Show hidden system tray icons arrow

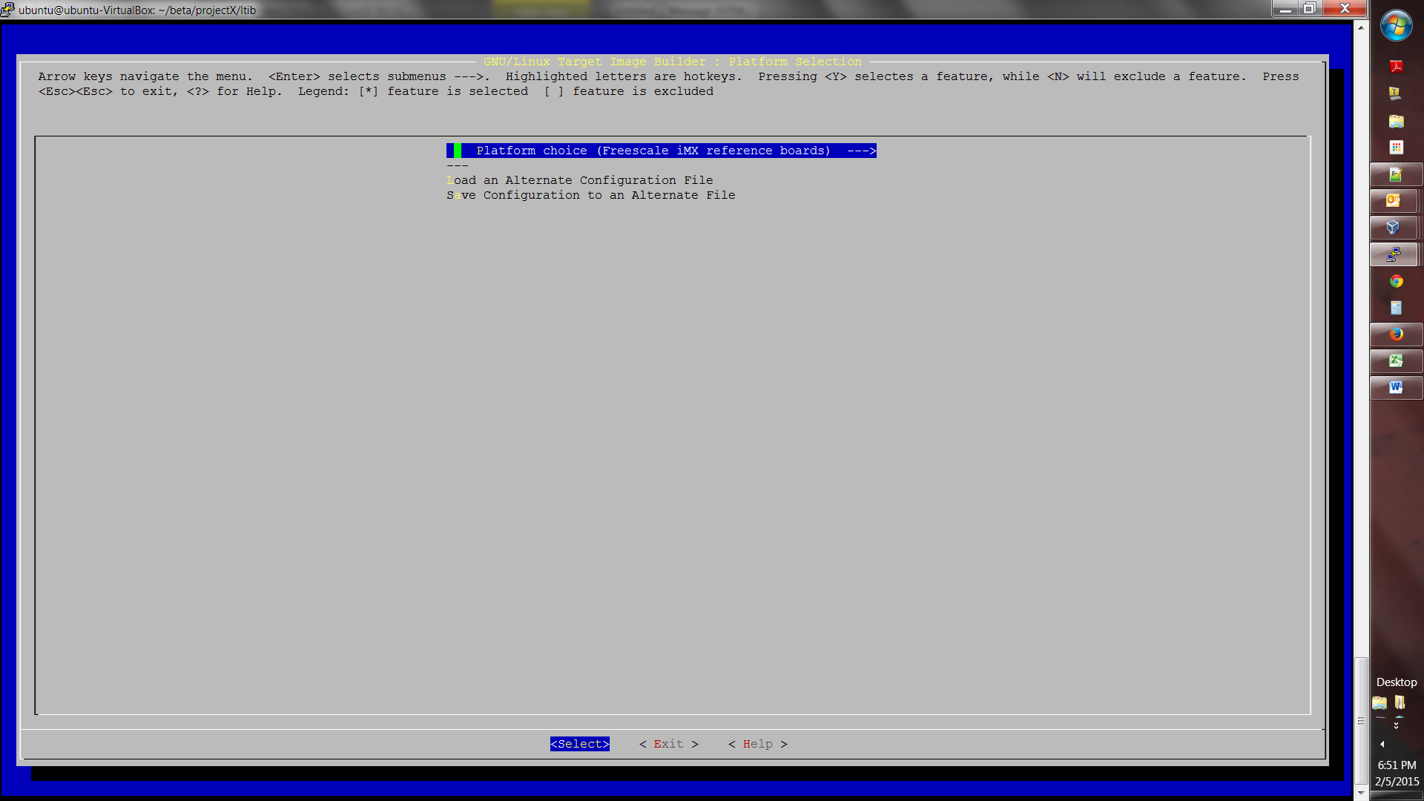(1382, 744)
